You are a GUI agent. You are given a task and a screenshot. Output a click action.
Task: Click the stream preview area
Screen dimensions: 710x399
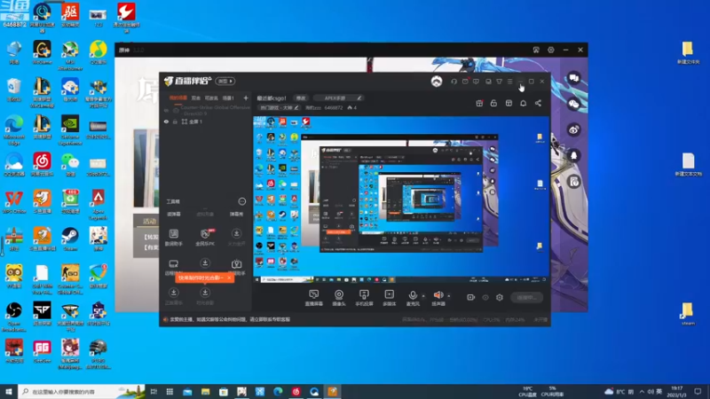point(401,199)
